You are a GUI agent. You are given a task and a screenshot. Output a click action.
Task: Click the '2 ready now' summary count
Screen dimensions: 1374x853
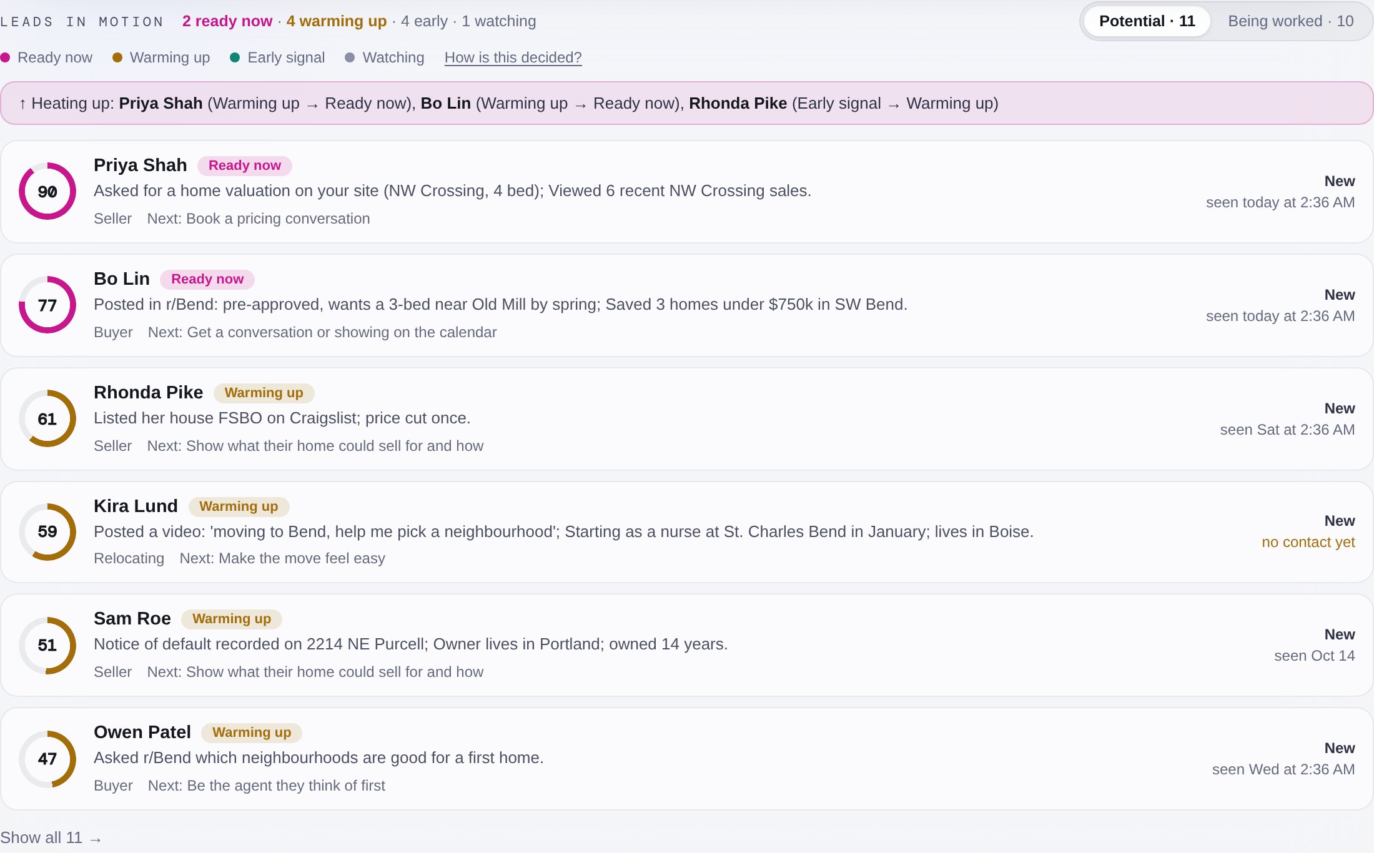click(x=227, y=21)
